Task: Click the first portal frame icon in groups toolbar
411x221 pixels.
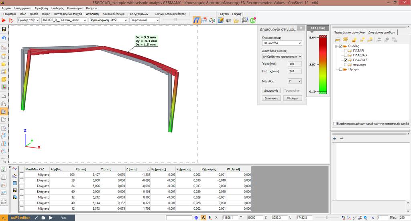Action: (x=338, y=40)
